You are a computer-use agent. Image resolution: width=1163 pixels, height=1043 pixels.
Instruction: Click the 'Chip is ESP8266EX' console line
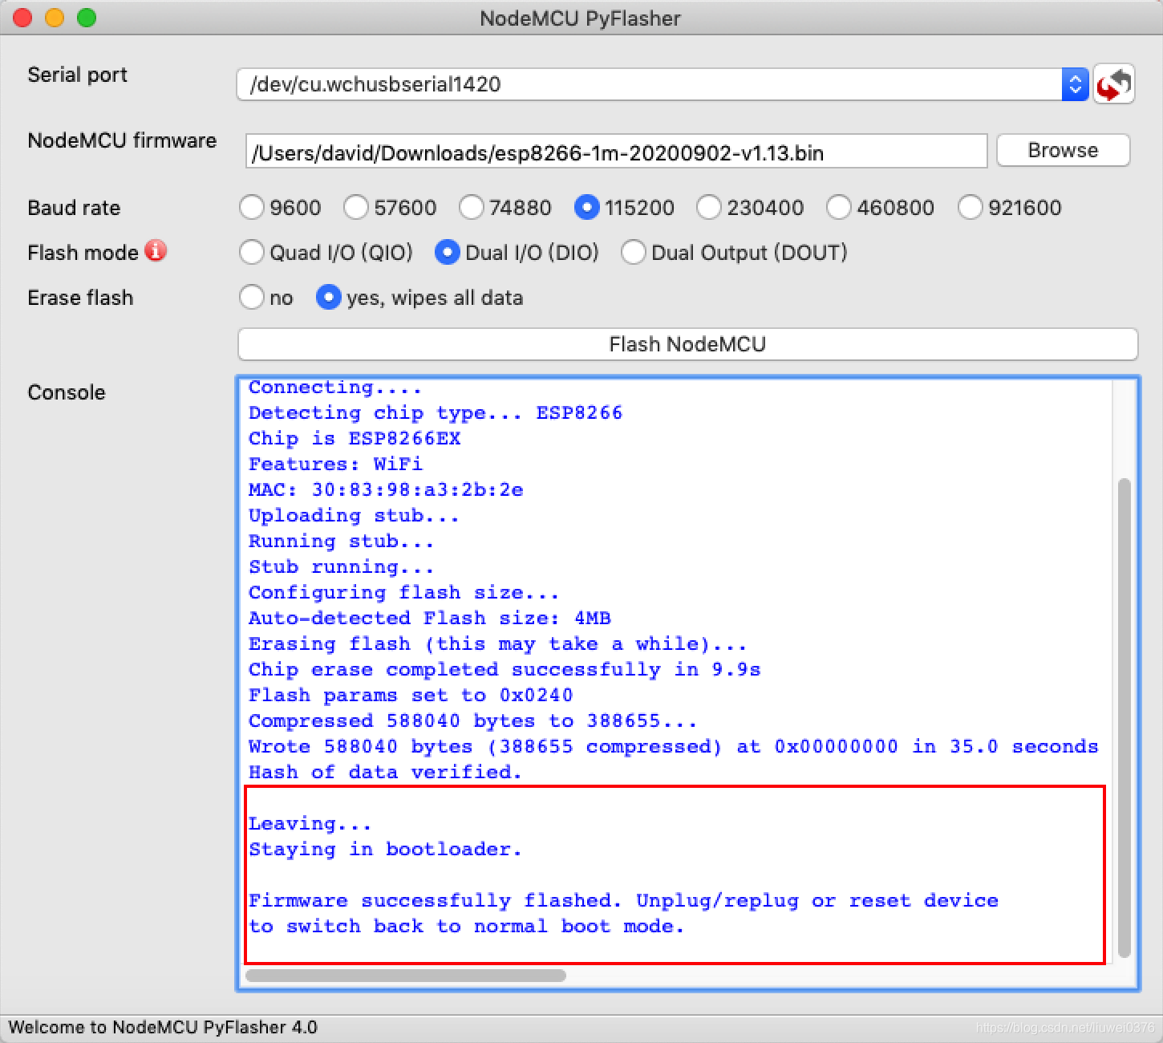(355, 439)
